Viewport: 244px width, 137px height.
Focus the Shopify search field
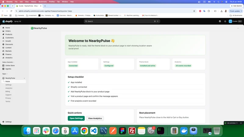[x=122, y=21]
